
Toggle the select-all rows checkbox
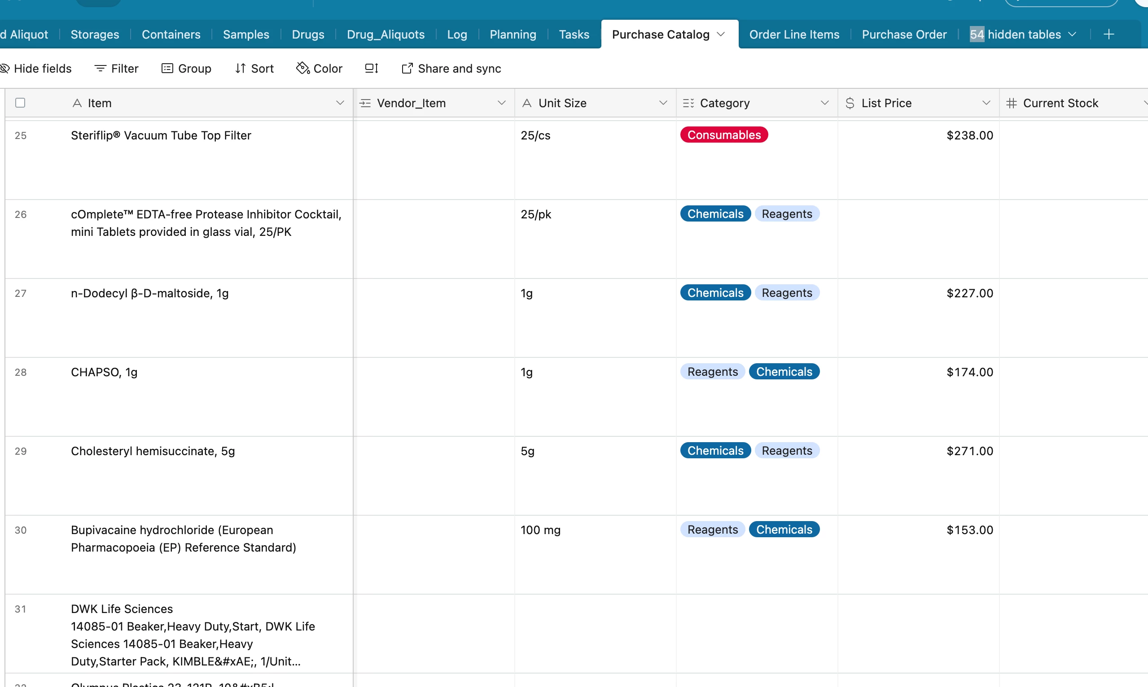point(20,103)
